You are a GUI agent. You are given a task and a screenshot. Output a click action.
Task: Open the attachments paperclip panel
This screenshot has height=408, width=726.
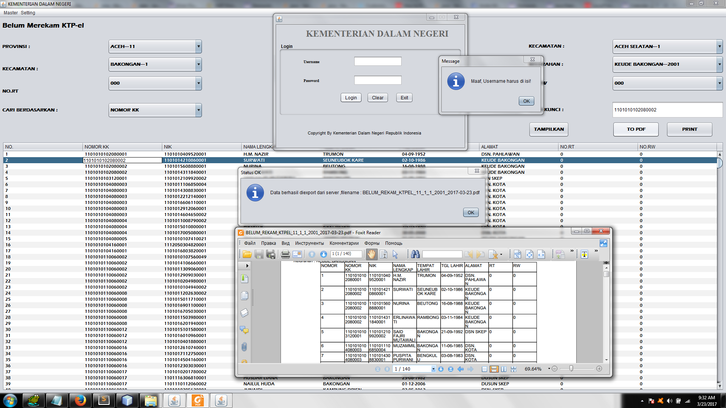[244, 346]
